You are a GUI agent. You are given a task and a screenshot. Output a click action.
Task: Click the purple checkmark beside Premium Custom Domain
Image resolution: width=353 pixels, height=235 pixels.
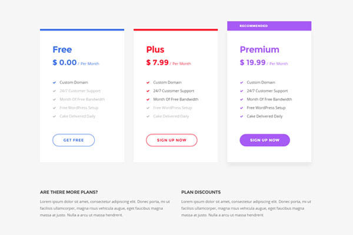click(x=241, y=82)
